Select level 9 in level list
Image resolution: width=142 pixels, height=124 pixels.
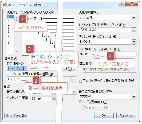[x=9, y=42]
